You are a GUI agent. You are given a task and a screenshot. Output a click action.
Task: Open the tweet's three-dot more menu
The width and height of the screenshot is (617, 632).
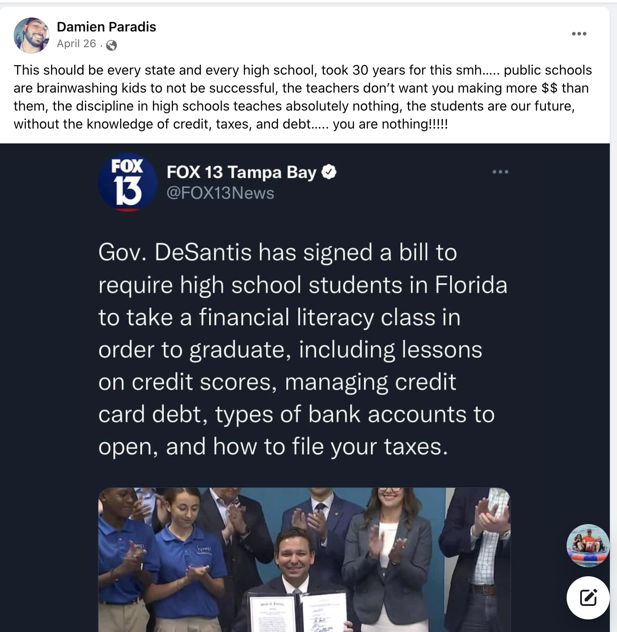pos(500,172)
